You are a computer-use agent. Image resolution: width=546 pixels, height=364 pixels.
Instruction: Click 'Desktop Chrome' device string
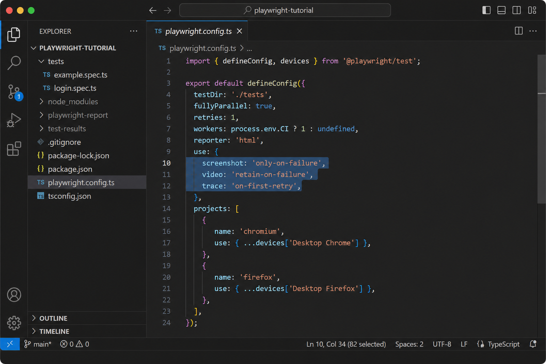click(322, 243)
